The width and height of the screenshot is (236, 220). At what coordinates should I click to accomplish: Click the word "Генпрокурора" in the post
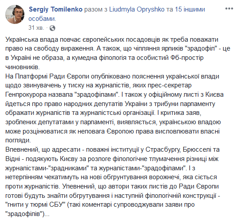click(x=26, y=95)
